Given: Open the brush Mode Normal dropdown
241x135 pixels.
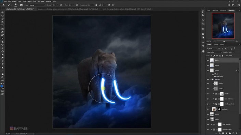Looking at the screenshot, I should pos(37,5).
